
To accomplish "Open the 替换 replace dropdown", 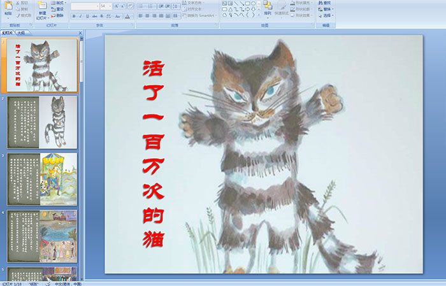I will point(326,9).
